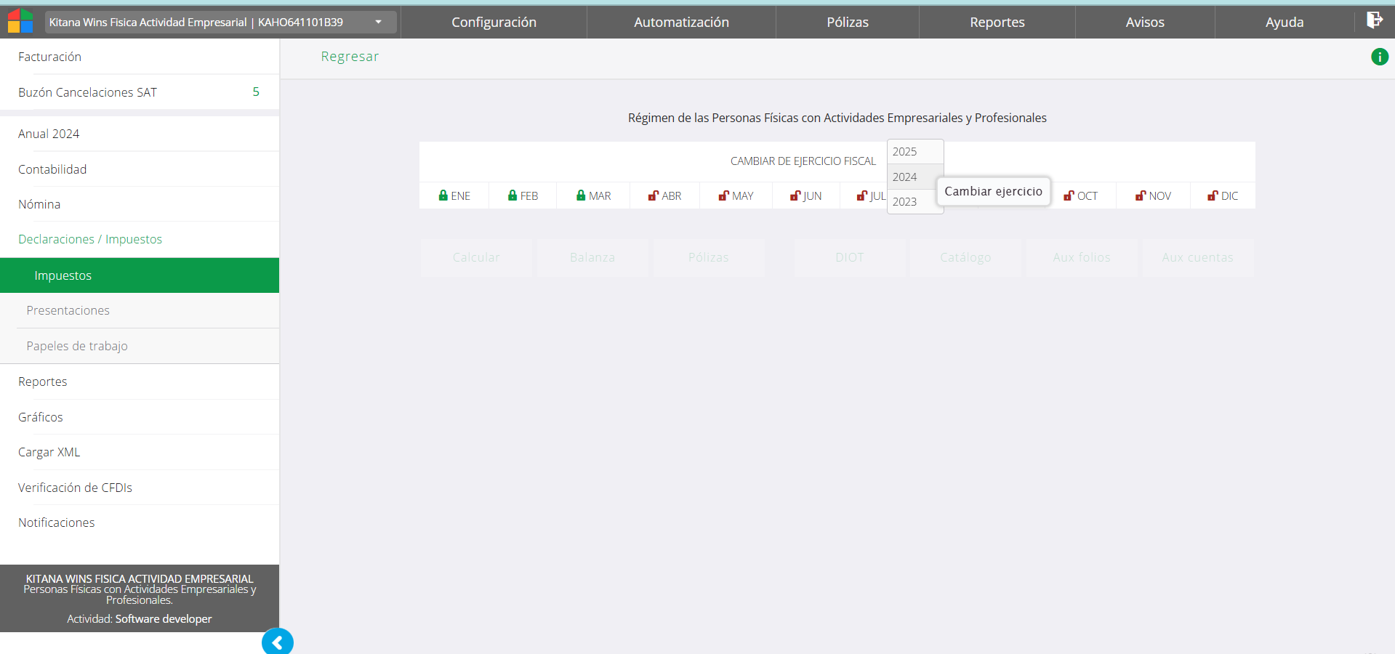Open the Automatización top menu
The height and width of the screenshot is (654, 1395).
[x=681, y=23]
